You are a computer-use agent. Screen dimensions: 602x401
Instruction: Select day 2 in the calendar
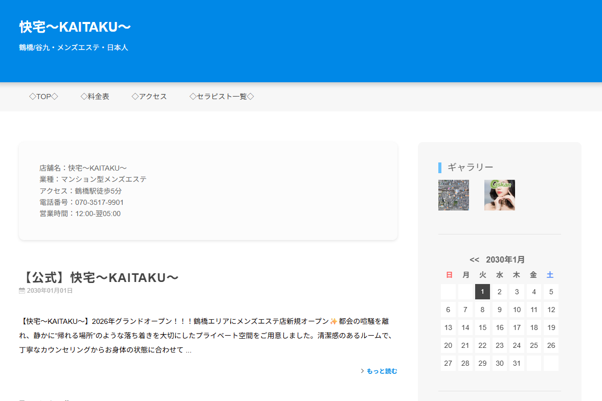pos(500,292)
